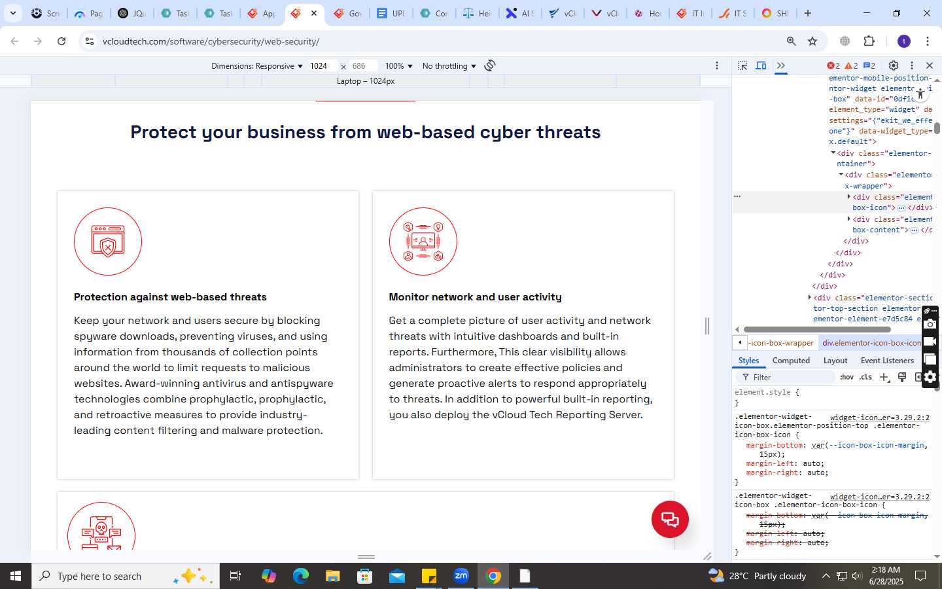Screen dimensions: 942x589
Task: Open Zoom from the taskbar
Action: click(x=461, y=576)
